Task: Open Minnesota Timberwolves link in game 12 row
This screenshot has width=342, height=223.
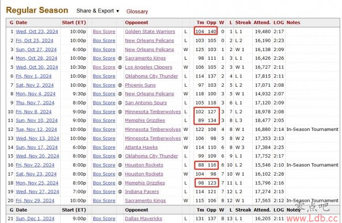Action: pos(153,130)
